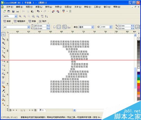Screen dimensions: 141x120
Task: Click the nudge distance field .1 mm
Action: [105, 27]
